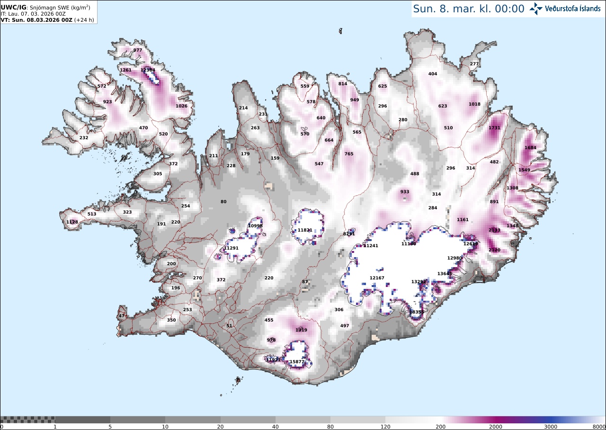The width and height of the screenshot is (606, 430).
Task: Click the map value "232"
Action: (84, 138)
